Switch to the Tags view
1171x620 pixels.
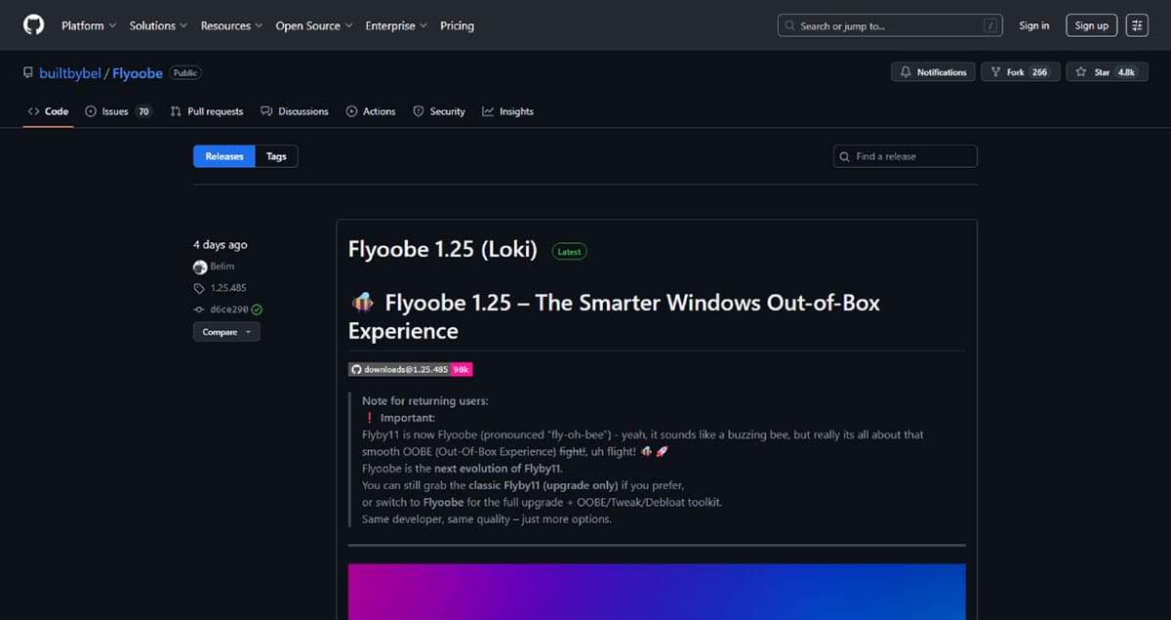click(x=276, y=156)
